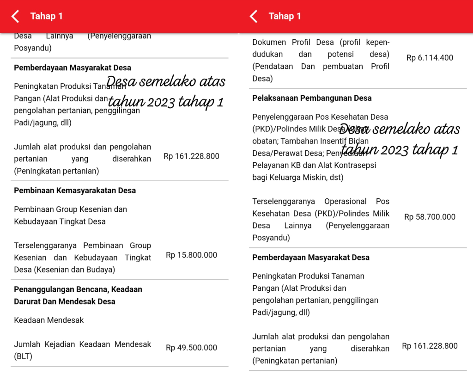Open Terselenggaranya Pembinaan Group Kesenian output row
This screenshot has width=473, height=375.
82,258
